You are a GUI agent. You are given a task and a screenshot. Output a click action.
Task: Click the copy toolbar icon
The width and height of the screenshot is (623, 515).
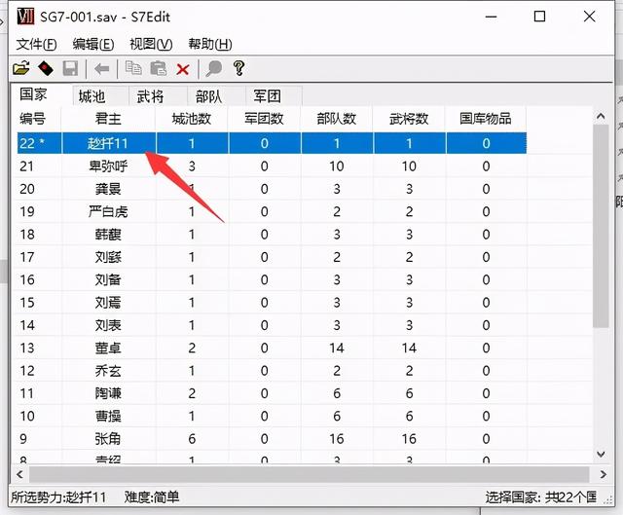(x=132, y=69)
